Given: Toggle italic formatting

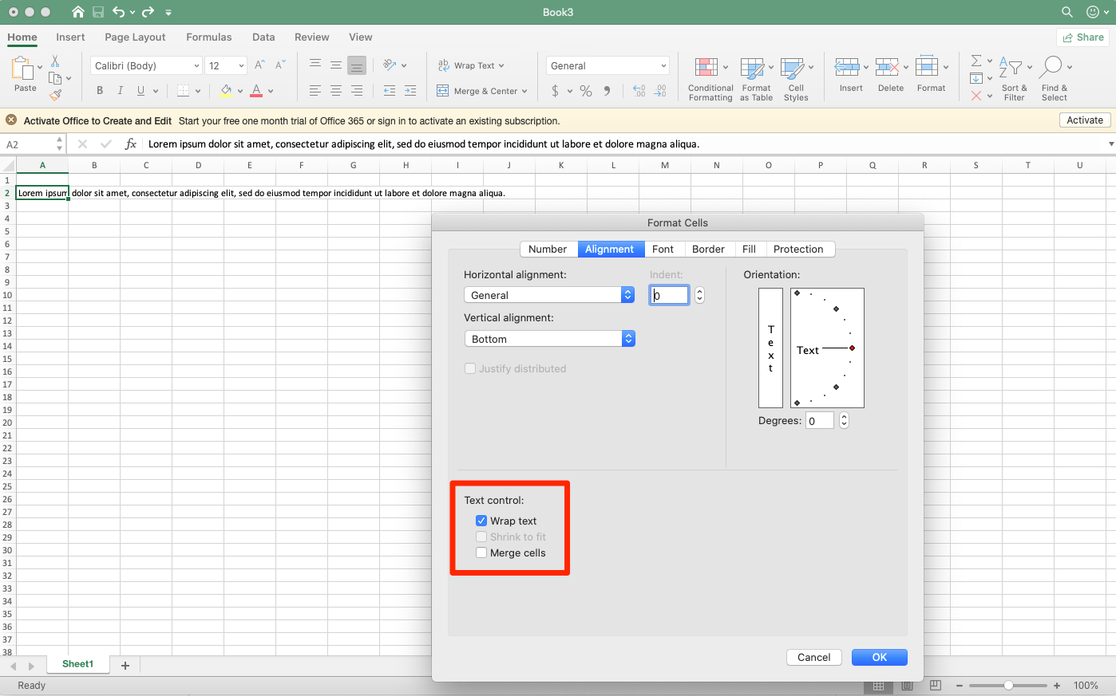Looking at the screenshot, I should [x=121, y=90].
